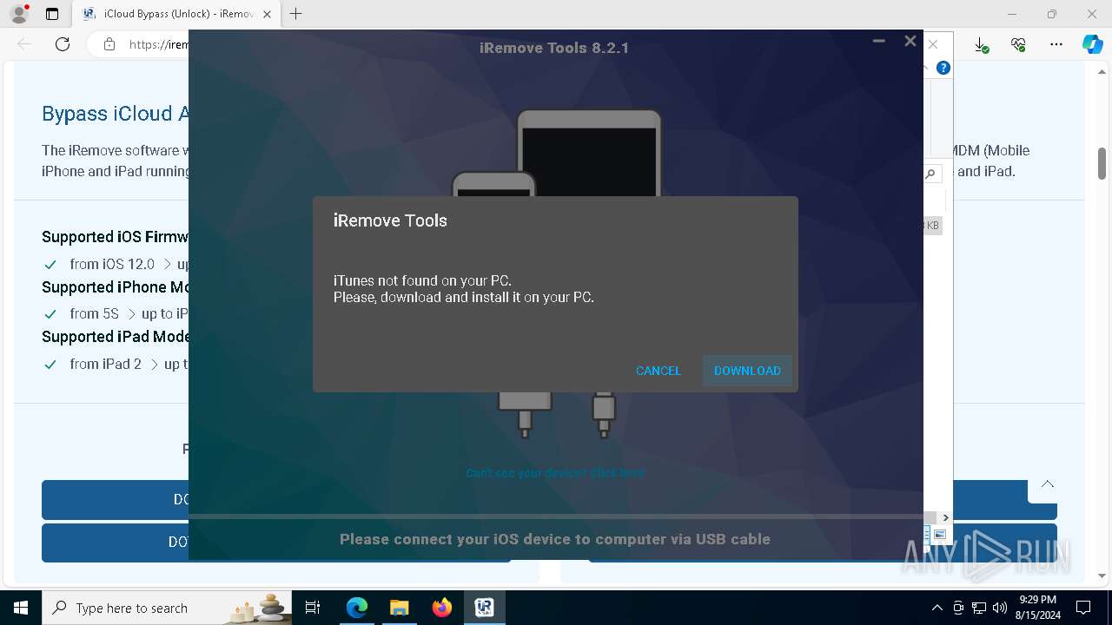This screenshot has width=1112, height=625.
Task: Click the second blue download button on webpage
Action: (115, 543)
